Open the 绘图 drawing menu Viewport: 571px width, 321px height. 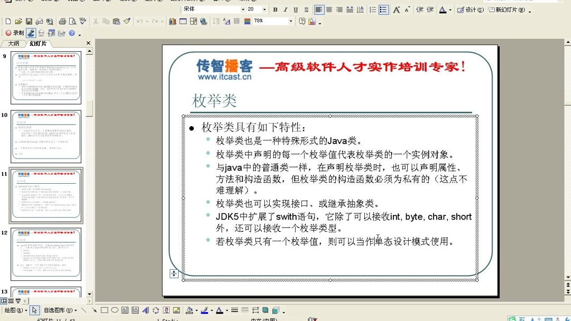point(12,310)
